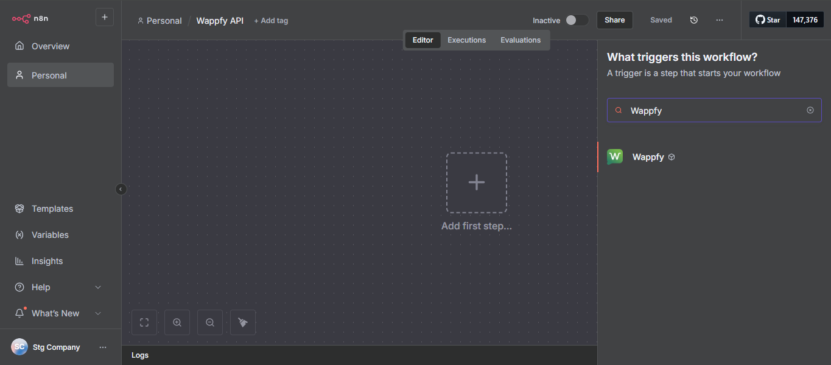Click the Overview house icon
This screenshot has height=365, width=831.
tap(19, 46)
